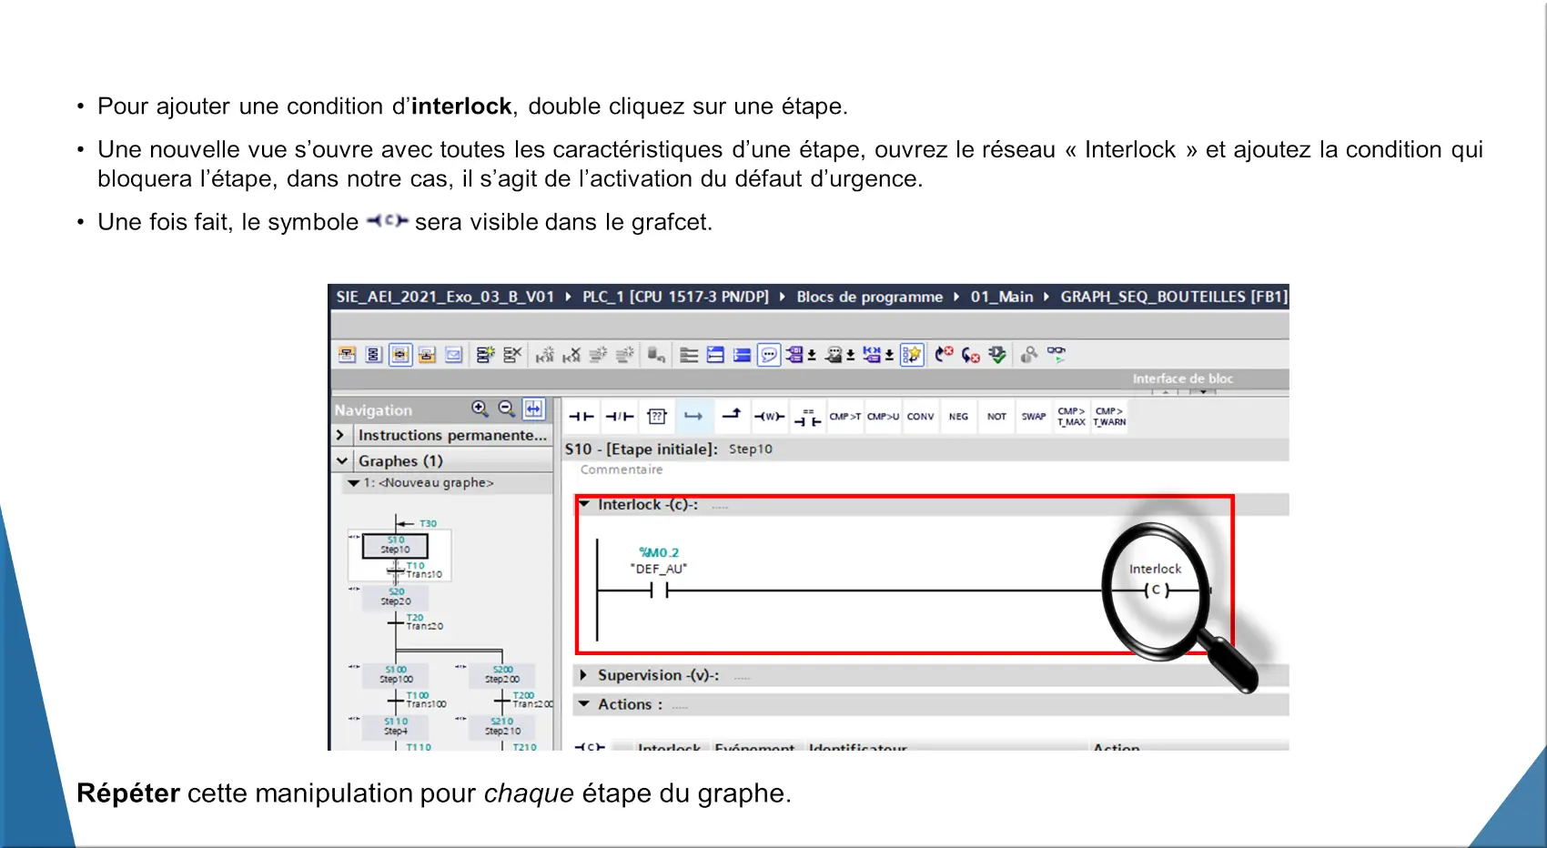The width and height of the screenshot is (1547, 848).
Task: Click the NEG instruction button
Action: [x=958, y=417]
